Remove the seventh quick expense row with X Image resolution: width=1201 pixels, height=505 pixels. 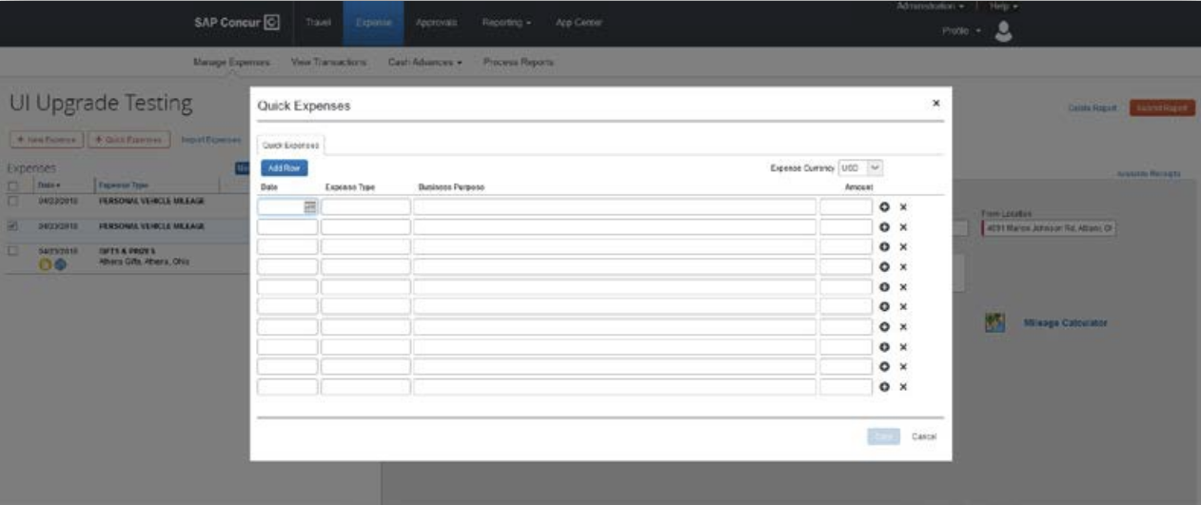point(903,326)
